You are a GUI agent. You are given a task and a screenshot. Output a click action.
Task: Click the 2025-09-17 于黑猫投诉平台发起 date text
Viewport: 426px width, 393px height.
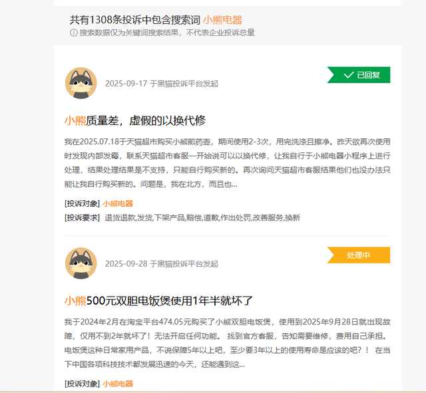point(161,84)
